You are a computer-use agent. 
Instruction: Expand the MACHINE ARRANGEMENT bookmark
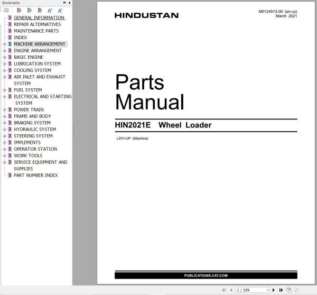(x=4, y=44)
